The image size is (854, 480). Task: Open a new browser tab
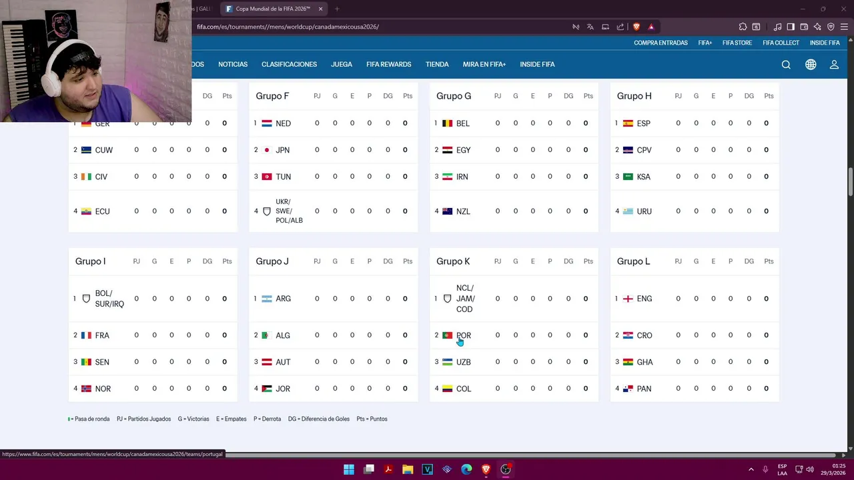(x=337, y=9)
